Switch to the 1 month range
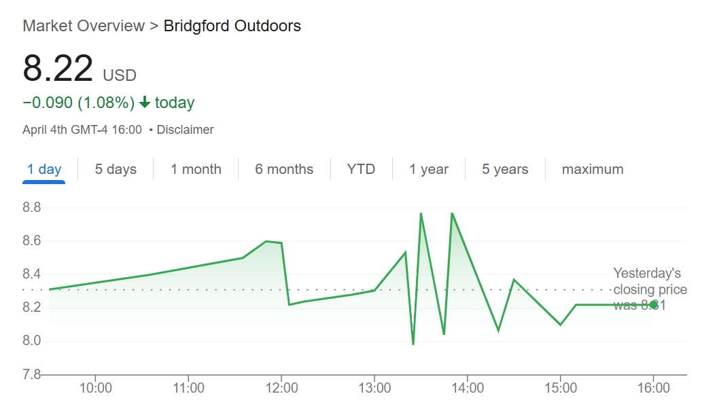The image size is (717, 411). coord(196,169)
